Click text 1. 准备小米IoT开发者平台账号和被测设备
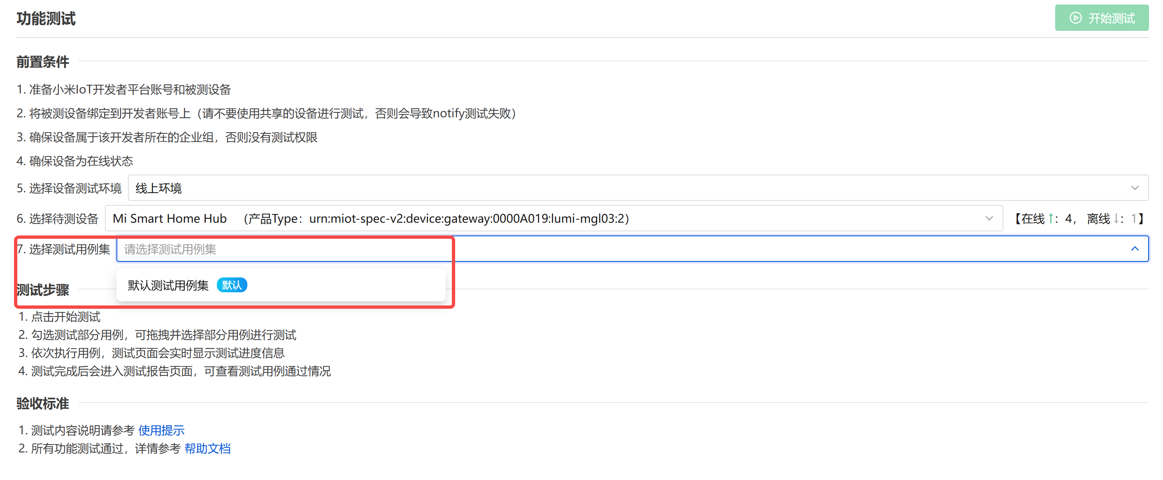1163x480 pixels. (124, 89)
